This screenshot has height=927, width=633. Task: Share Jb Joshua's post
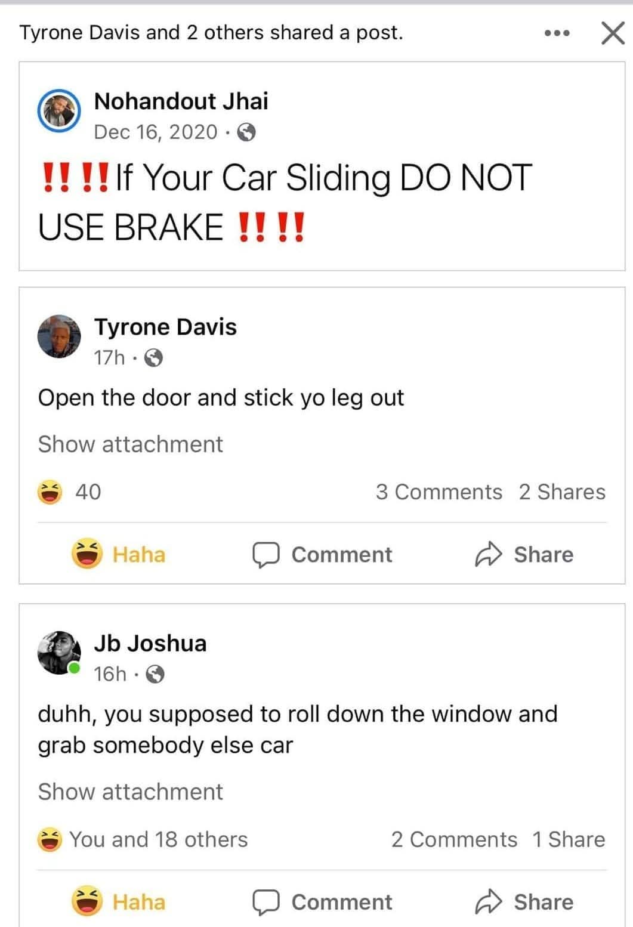click(x=524, y=901)
